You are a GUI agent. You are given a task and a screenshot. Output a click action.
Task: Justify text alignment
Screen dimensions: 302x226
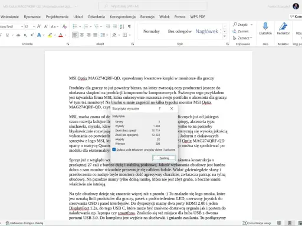[x=96, y=35]
